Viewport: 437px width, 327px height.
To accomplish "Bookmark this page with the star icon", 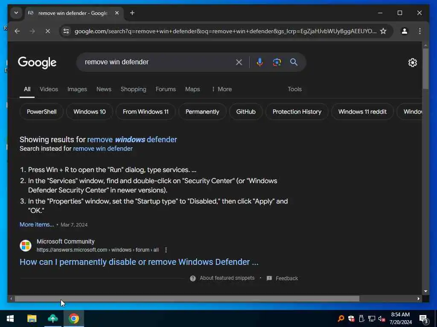I will point(383,31).
